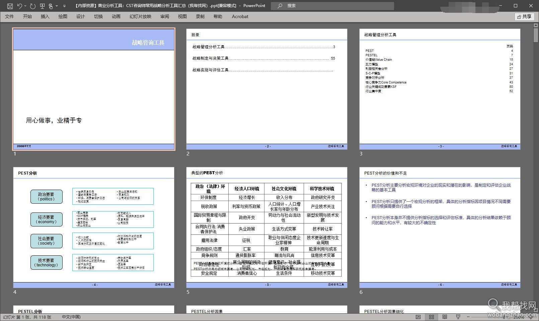Select slide 1 thumbnail 战略咨询工具
This screenshot has height=321, width=539.
(x=94, y=89)
